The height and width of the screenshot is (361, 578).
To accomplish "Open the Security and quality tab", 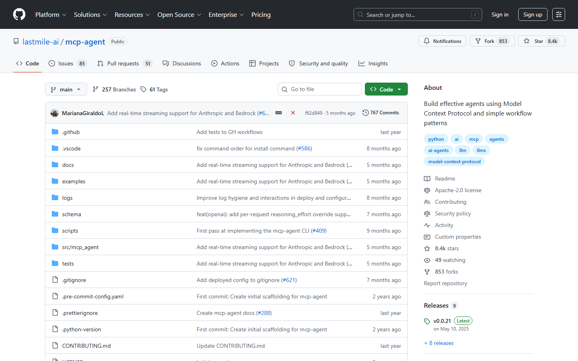I will click(319, 63).
